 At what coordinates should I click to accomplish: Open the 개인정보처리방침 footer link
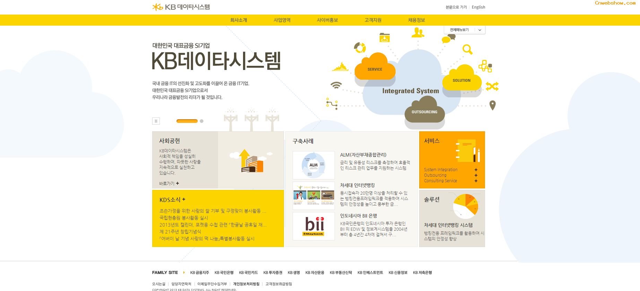point(246,284)
